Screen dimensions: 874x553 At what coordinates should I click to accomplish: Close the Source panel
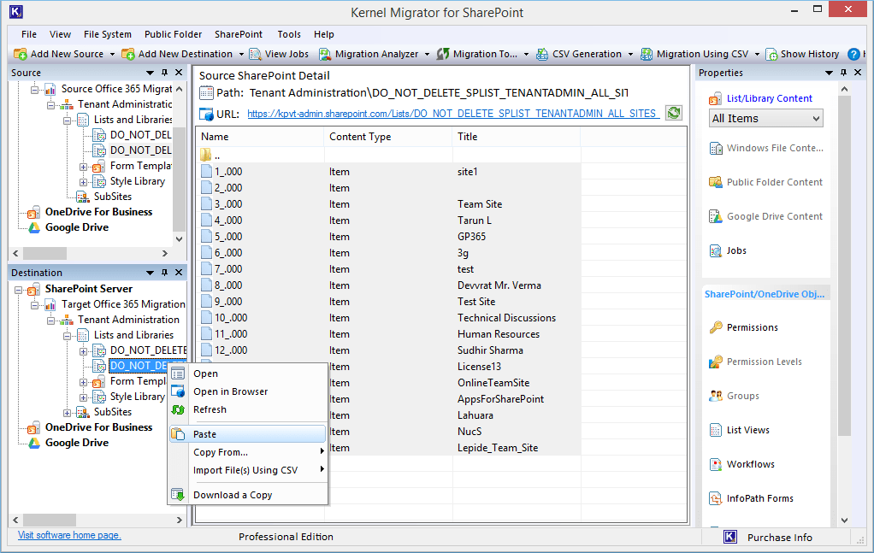pyautogui.click(x=179, y=73)
